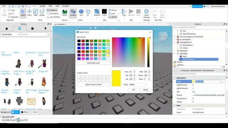Collapse the Appearance properties section
The image size is (228, 128).
(175, 78)
